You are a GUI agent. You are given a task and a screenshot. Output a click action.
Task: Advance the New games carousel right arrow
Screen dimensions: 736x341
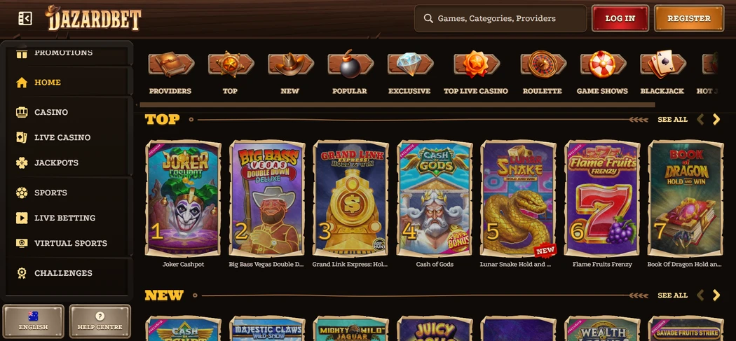[716, 295]
